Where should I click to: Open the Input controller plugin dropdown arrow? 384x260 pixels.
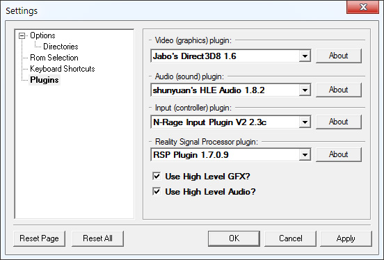(x=305, y=122)
